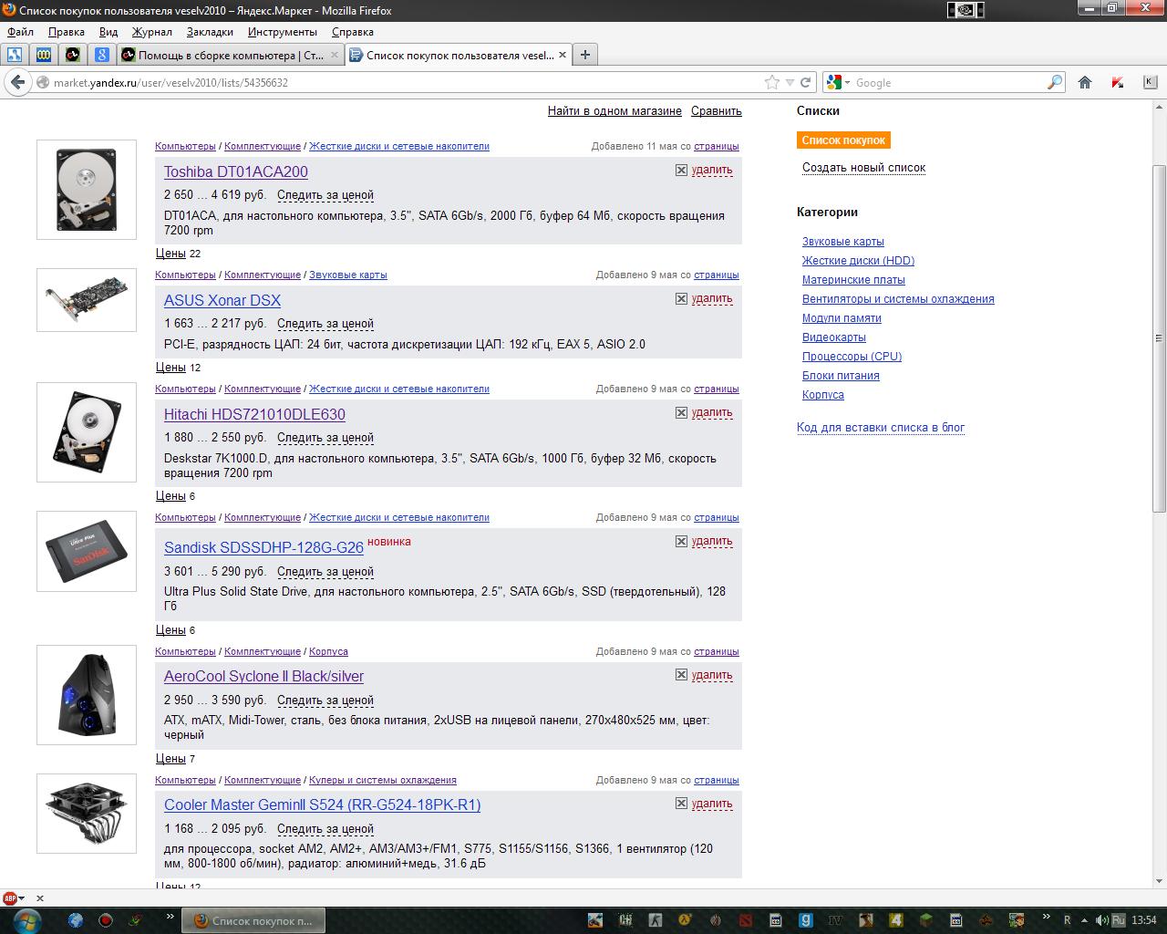Click the AeroCool case thumbnail image
This screenshot has height=934, width=1167.
coord(87,695)
